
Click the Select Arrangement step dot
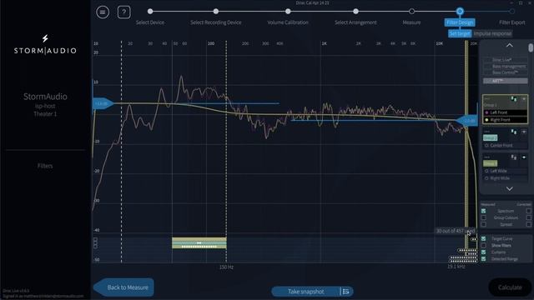[355, 12]
